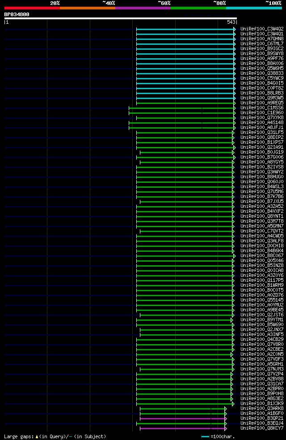Click hit label UniRef100_B9SWY8
The width and height of the screenshot is (286, 440).
coord(262,54)
